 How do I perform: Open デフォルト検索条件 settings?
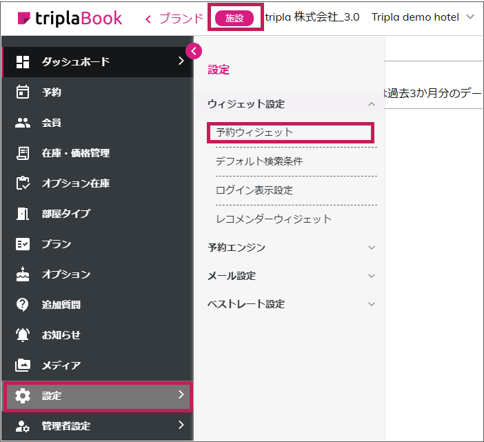pyautogui.click(x=259, y=161)
